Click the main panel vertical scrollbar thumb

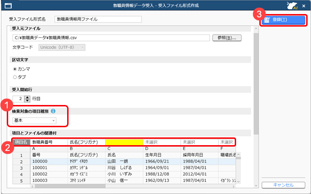pyautogui.click(x=256, y=84)
